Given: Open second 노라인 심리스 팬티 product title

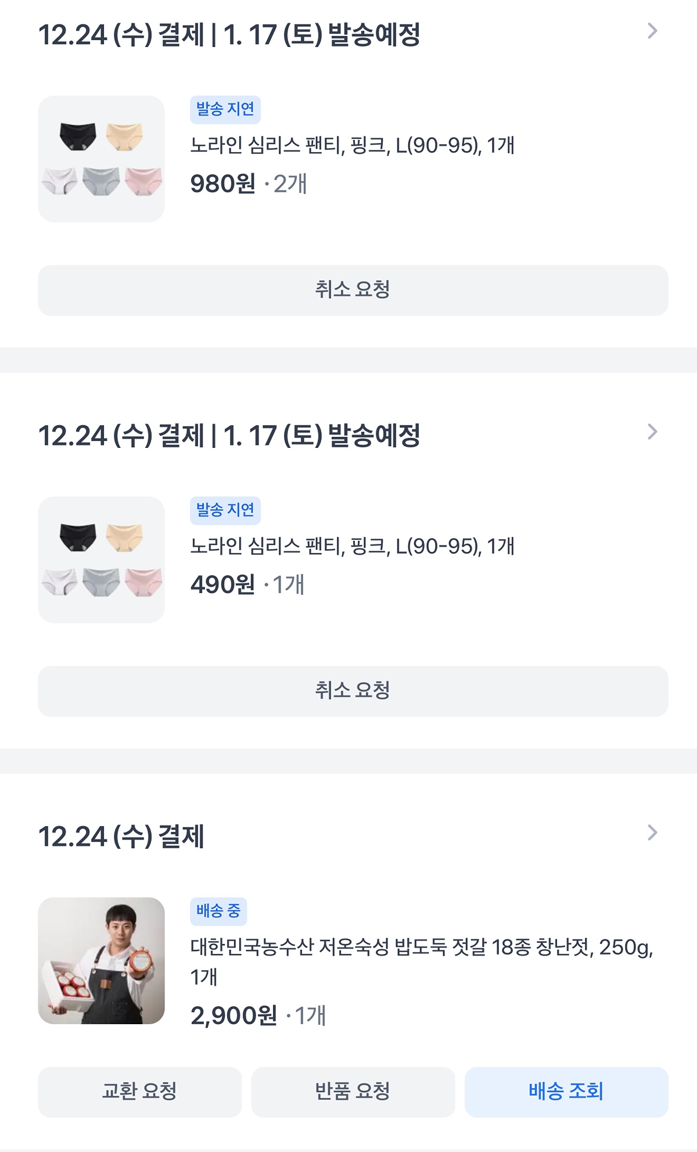Looking at the screenshot, I should click(353, 546).
